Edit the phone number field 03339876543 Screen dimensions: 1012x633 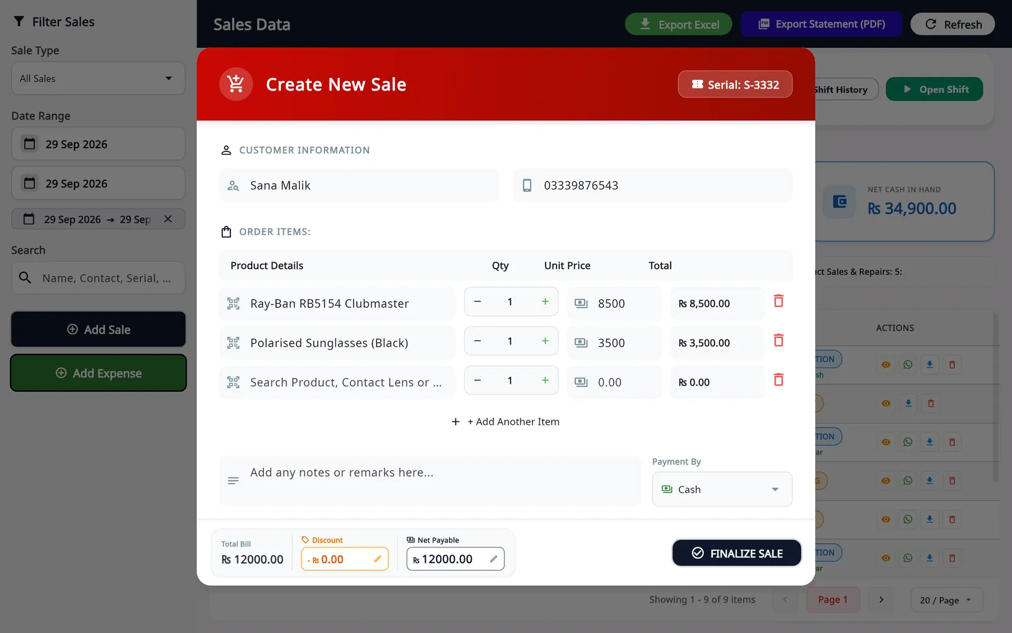(x=653, y=185)
